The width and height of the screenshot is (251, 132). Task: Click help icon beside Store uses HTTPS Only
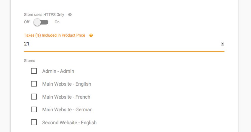(x=70, y=14)
